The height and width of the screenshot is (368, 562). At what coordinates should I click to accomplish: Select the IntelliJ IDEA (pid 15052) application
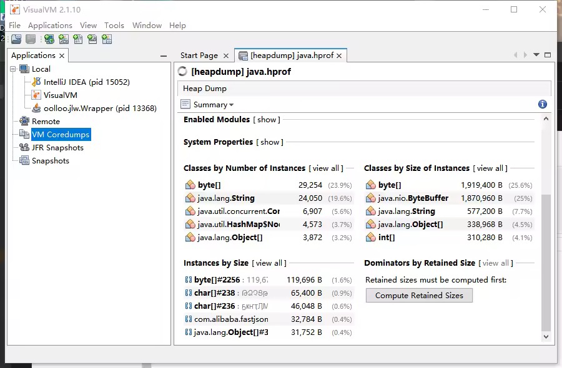[x=86, y=82]
